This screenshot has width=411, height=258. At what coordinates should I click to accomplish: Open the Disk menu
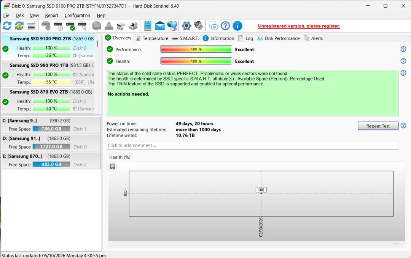point(20,16)
